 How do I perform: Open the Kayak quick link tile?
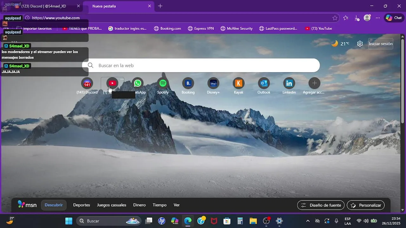click(239, 86)
